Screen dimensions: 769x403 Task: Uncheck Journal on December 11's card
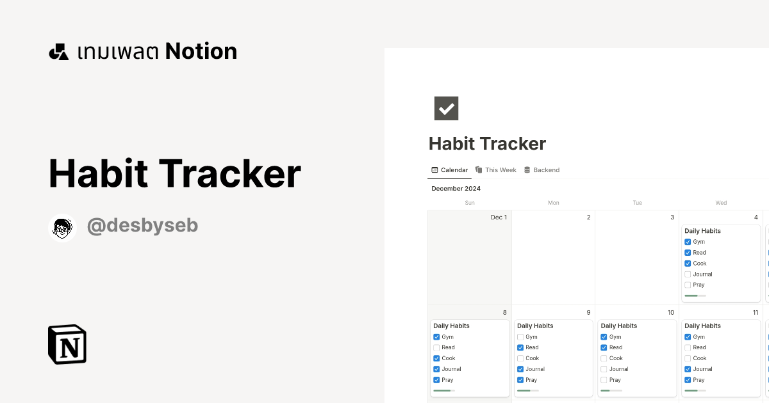(688, 369)
